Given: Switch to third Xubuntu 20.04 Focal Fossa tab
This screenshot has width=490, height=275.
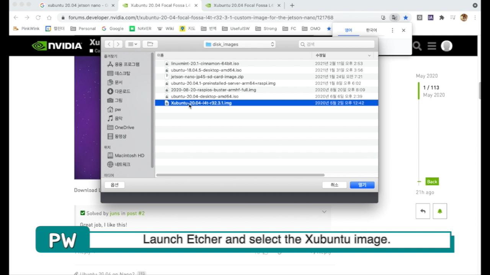Looking at the screenshot, I should [243, 5].
